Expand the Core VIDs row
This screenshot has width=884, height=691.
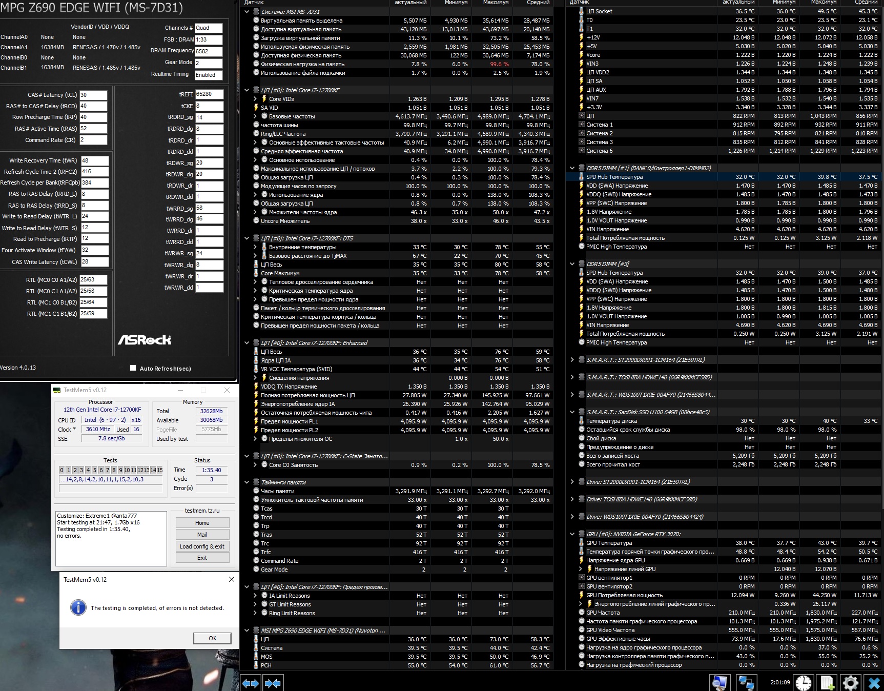[255, 99]
